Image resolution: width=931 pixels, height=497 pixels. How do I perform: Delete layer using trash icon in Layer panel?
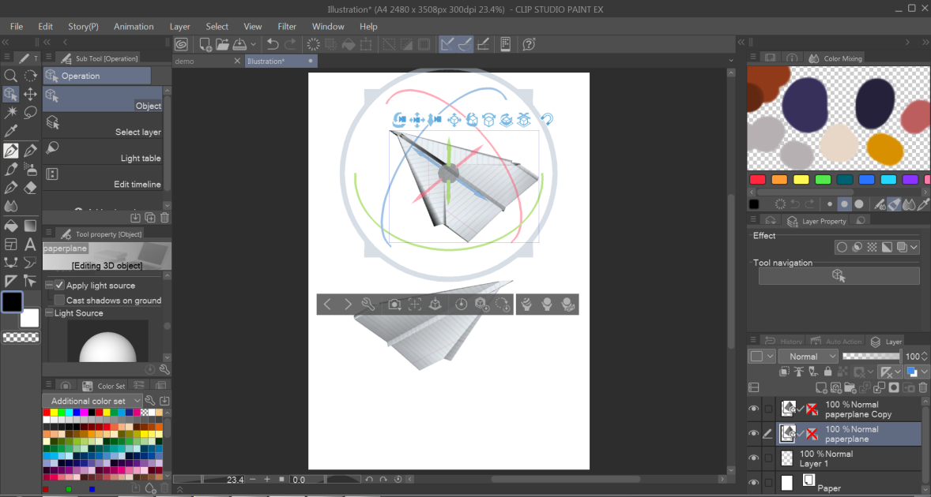(x=922, y=388)
